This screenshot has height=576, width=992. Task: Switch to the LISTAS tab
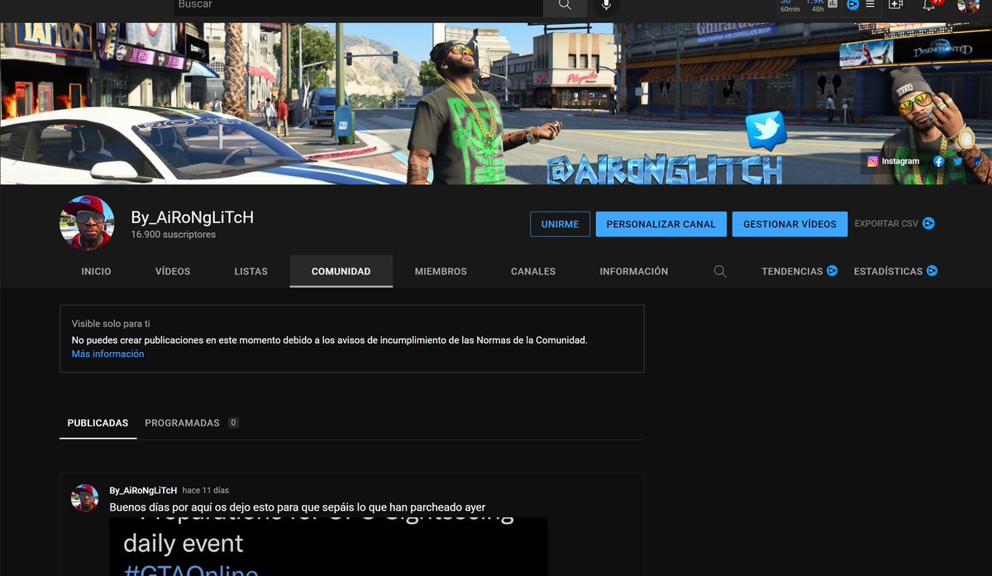(x=250, y=271)
